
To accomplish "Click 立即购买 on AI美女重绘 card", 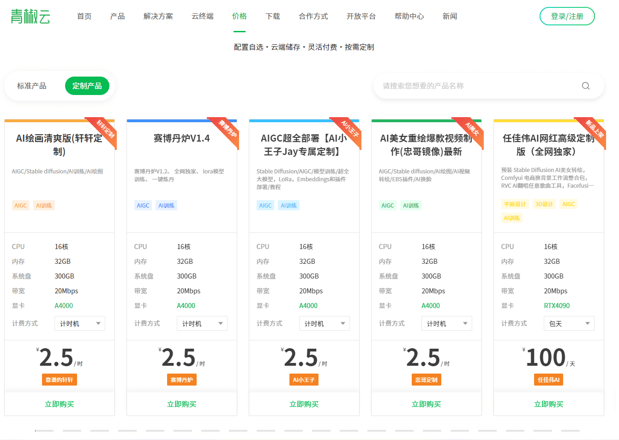I will (427, 404).
